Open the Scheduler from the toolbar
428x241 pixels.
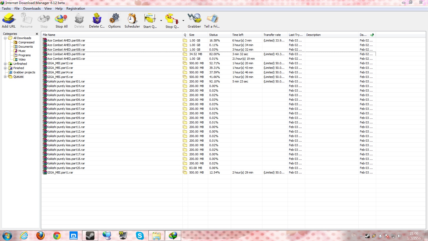pyautogui.click(x=132, y=21)
